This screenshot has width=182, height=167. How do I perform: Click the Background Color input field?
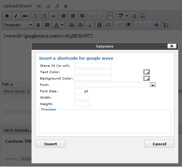point(93,78)
